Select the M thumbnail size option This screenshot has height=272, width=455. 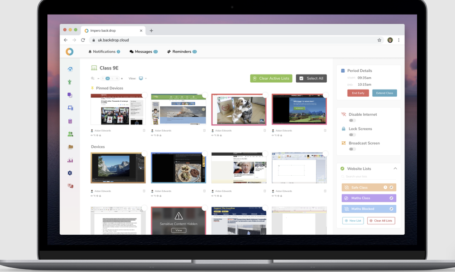point(108,79)
